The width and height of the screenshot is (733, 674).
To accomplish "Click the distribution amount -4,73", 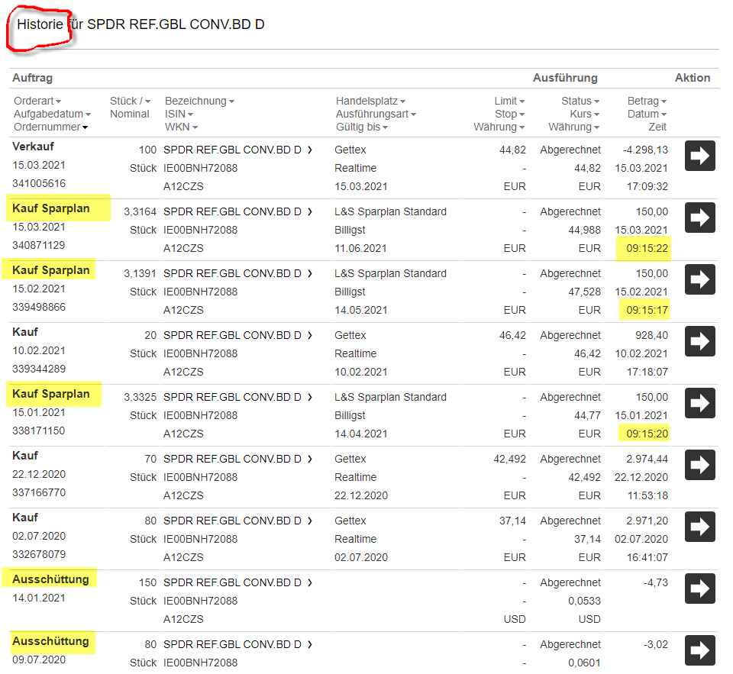I will pos(656,583).
